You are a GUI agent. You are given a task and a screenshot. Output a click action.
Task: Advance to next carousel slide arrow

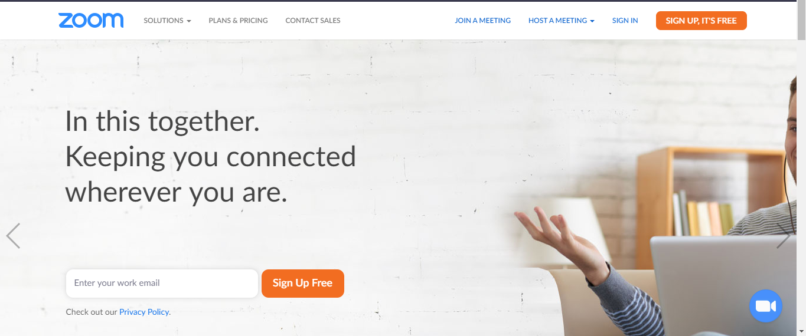[x=783, y=236]
